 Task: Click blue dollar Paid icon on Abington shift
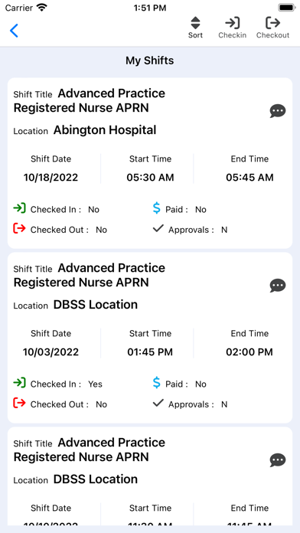click(156, 208)
